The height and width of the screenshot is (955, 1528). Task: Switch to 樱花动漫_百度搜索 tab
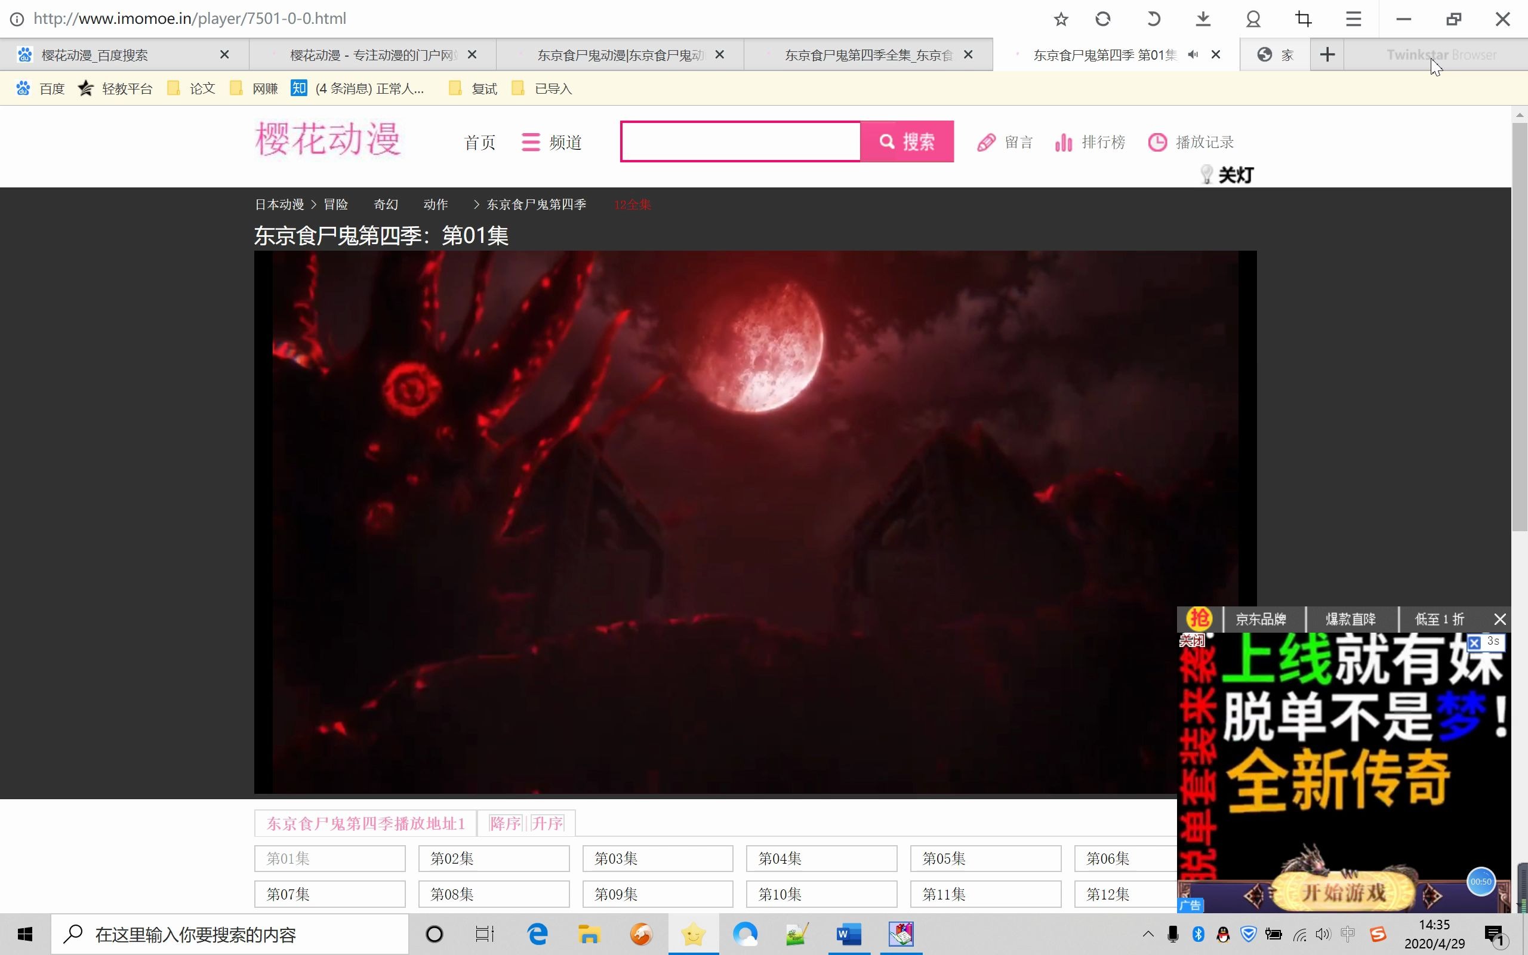(124, 55)
